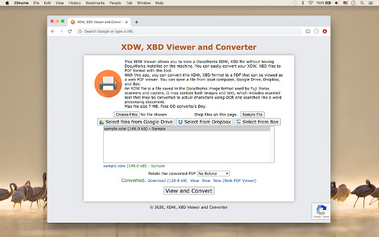Click the orange printer logo icon
Screen dimensions: 379x237
coord(108,84)
